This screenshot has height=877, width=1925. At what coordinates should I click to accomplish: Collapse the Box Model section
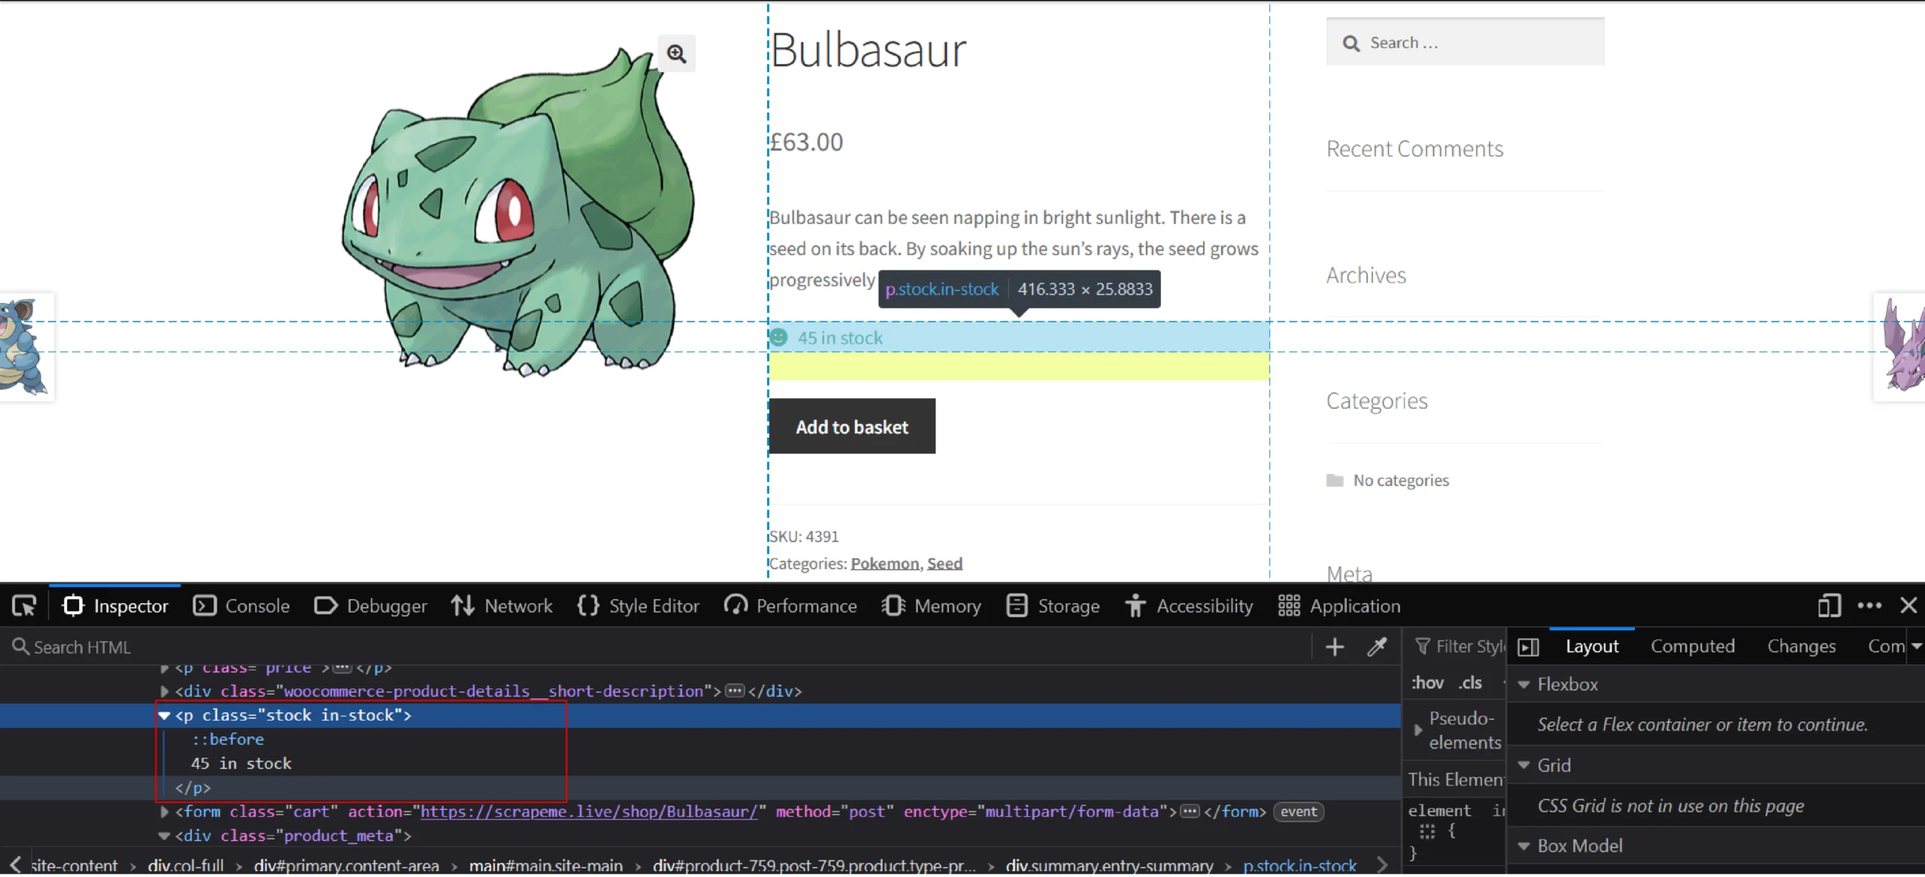coord(1524,846)
